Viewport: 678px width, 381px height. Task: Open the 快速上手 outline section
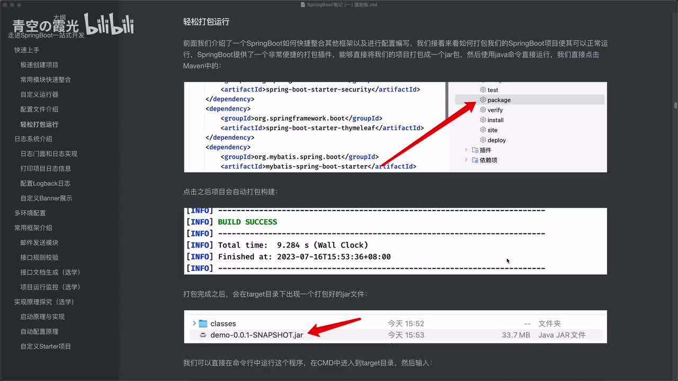click(26, 50)
